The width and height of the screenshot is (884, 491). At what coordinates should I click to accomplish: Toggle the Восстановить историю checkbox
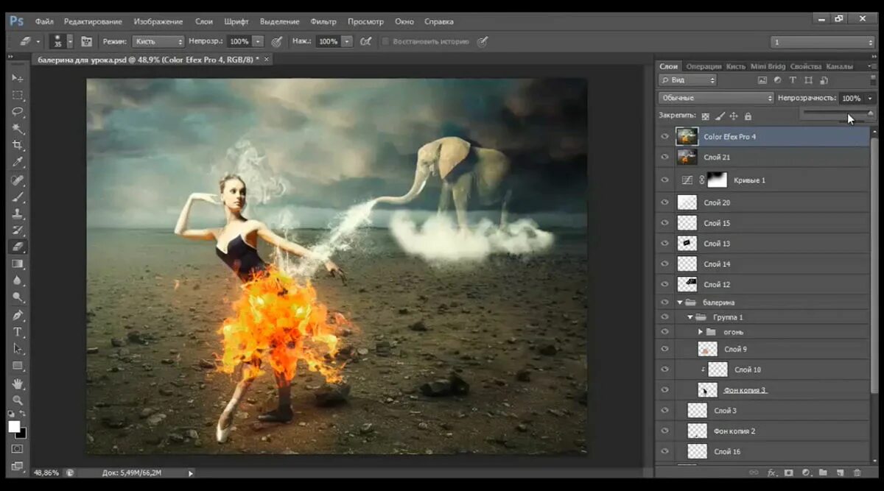pyautogui.click(x=385, y=42)
